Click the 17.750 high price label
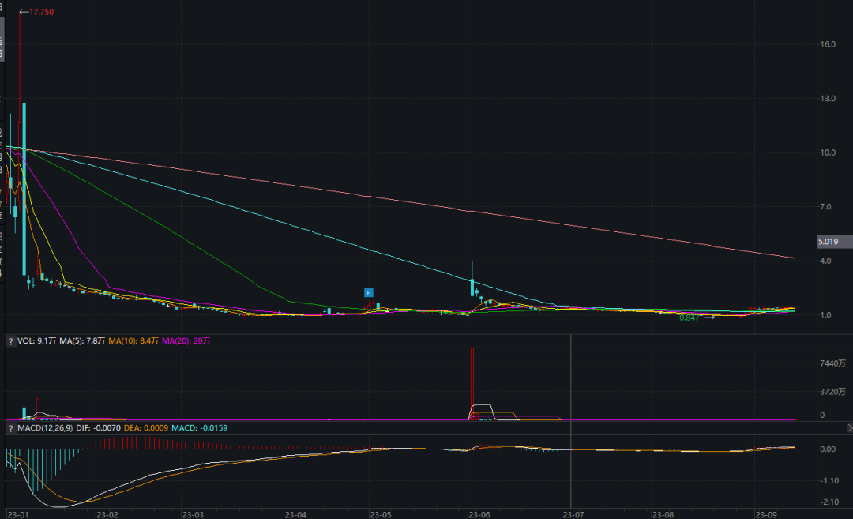 [x=41, y=12]
